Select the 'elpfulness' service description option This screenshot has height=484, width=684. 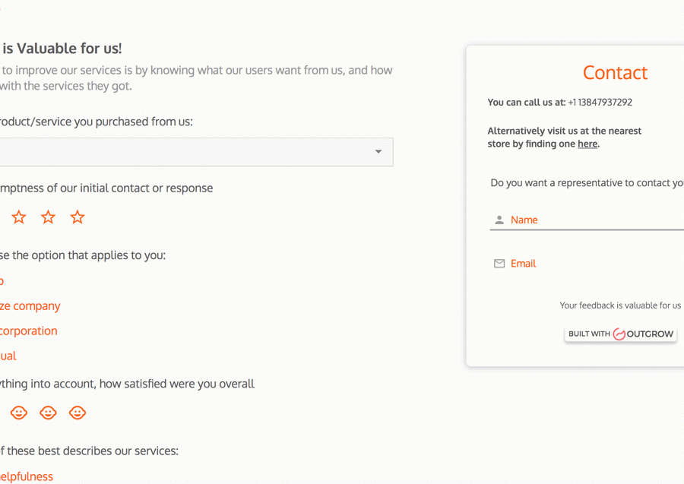pyautogui.click(x=26, y=476)
